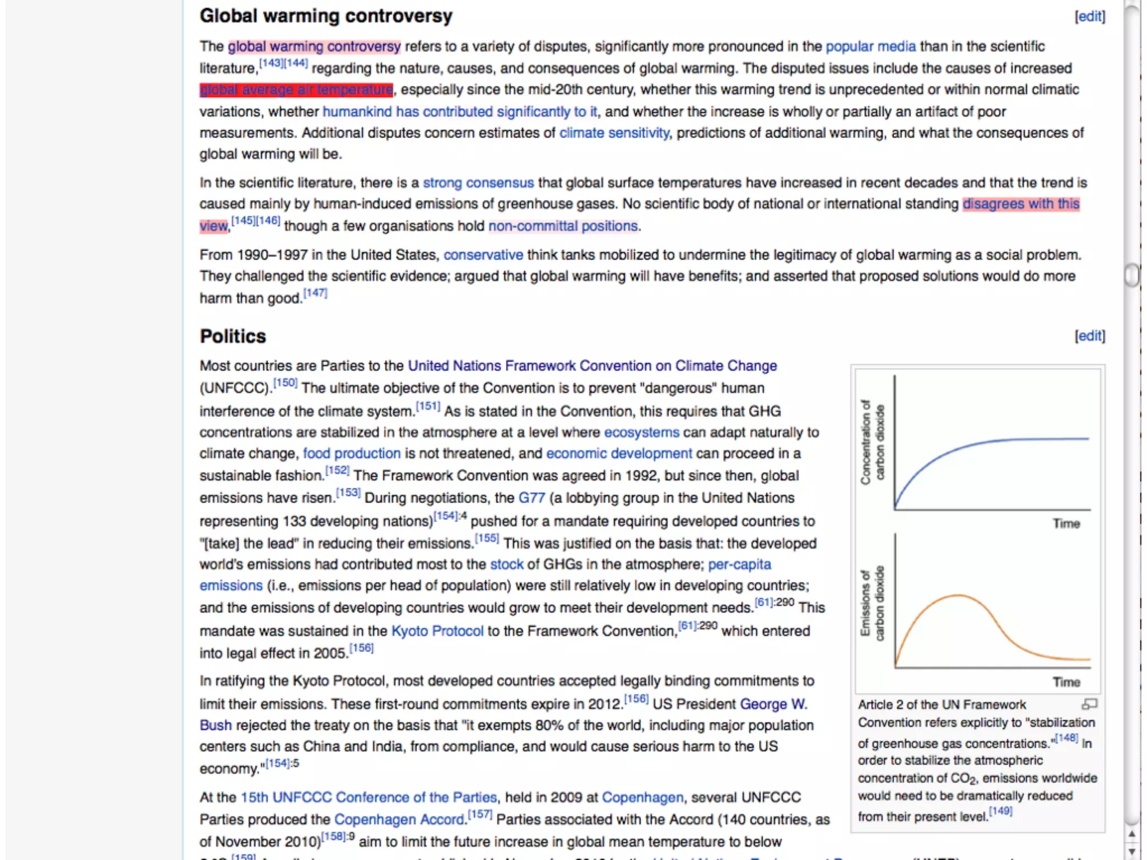Follow the strong consensus link
Image resolution: width=1147 pixels, height=860 pixels.
478,183
